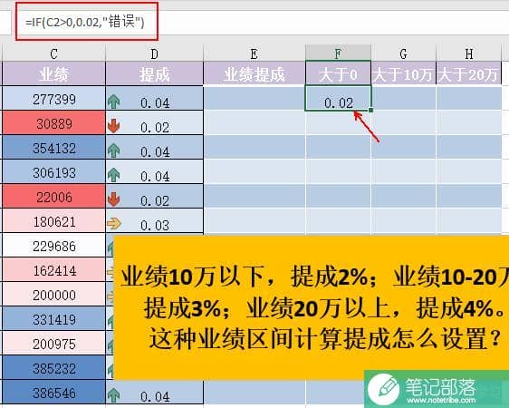Select column F header
This screenshot has height=408, width=509.
coord(338,53)
